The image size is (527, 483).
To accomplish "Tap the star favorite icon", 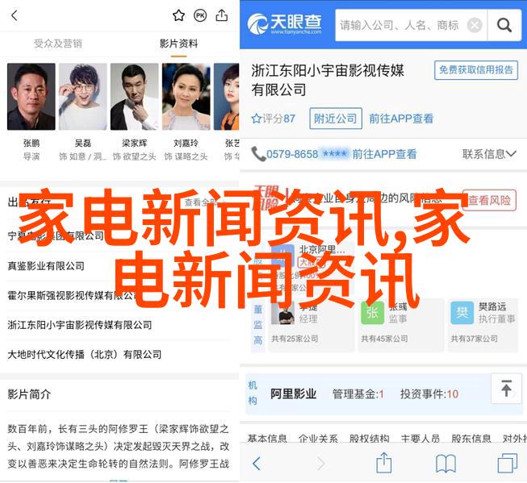I will [x=178, y=15].
